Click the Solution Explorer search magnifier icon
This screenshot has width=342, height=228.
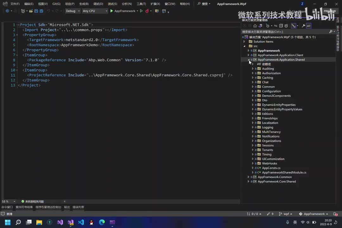pos(331,32)
